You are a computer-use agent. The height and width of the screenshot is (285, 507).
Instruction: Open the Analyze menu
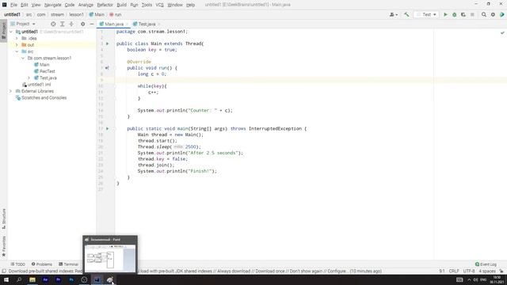tap(86, 5)
